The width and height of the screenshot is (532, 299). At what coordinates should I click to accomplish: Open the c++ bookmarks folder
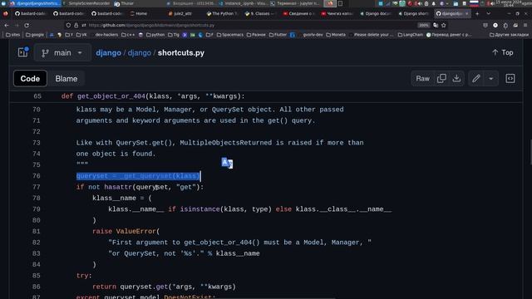click(x=128, y=35)
